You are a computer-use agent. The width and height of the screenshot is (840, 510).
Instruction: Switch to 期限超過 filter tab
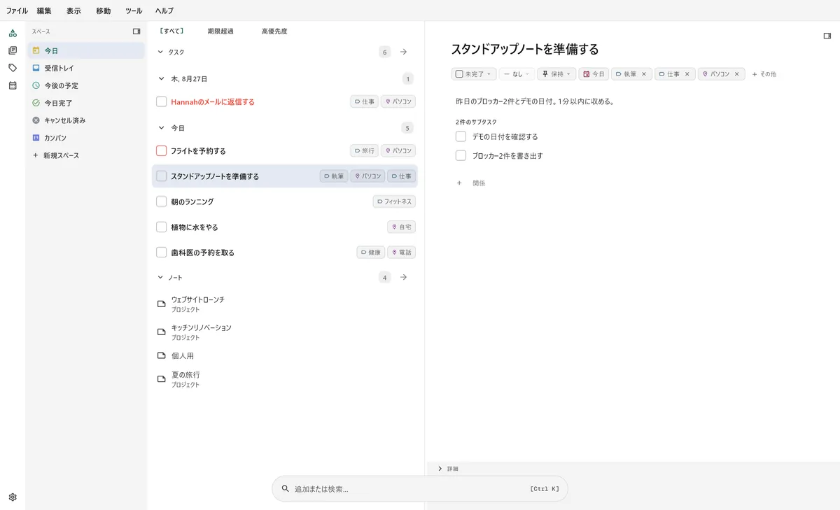pyautogui.click(x=220, y=31)
